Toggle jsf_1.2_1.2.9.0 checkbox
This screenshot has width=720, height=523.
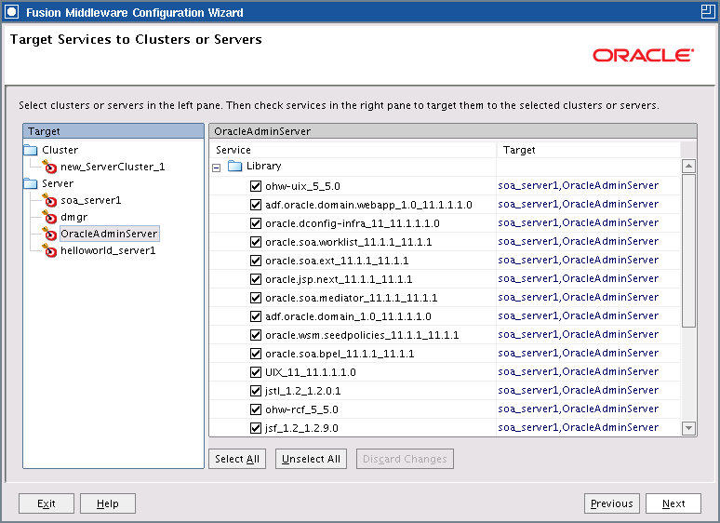[x=256, y=428]
